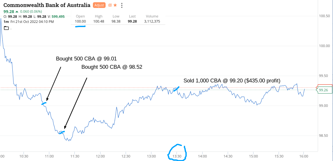Image resolution: width=333 pixels, height=161 pixels.
Task: Click the folder icon below the 1m interval
Action: [x=6, y=28]
